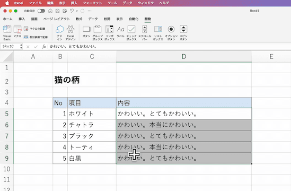
Task: Insert a コンボボックス control
Action: 110,33
